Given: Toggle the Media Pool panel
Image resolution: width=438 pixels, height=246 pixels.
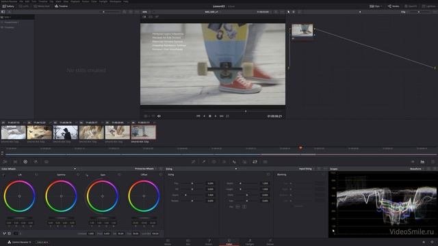Looking at the screenshot, I should point(42,6).
